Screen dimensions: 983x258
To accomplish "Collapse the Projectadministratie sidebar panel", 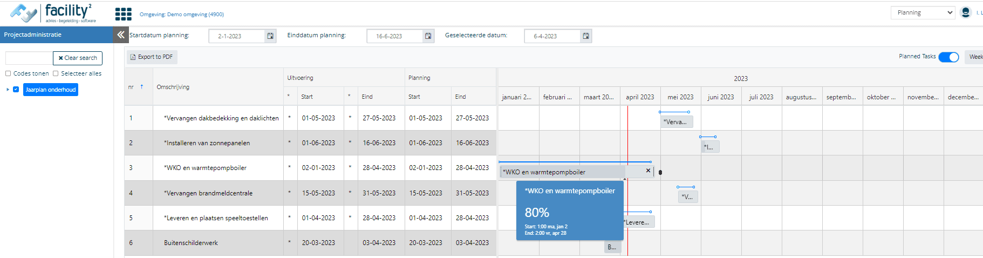I will [x=120, y=35].
